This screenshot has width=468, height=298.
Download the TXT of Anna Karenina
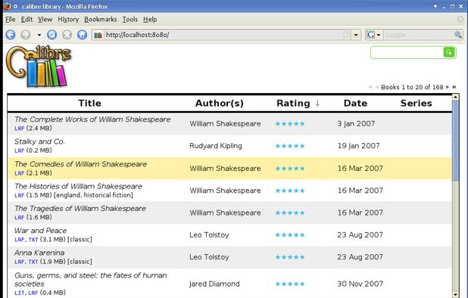(x=33, y=262)
